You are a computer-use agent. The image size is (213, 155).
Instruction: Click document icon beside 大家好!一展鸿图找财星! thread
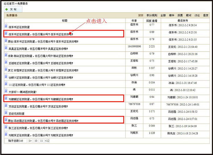6,91
